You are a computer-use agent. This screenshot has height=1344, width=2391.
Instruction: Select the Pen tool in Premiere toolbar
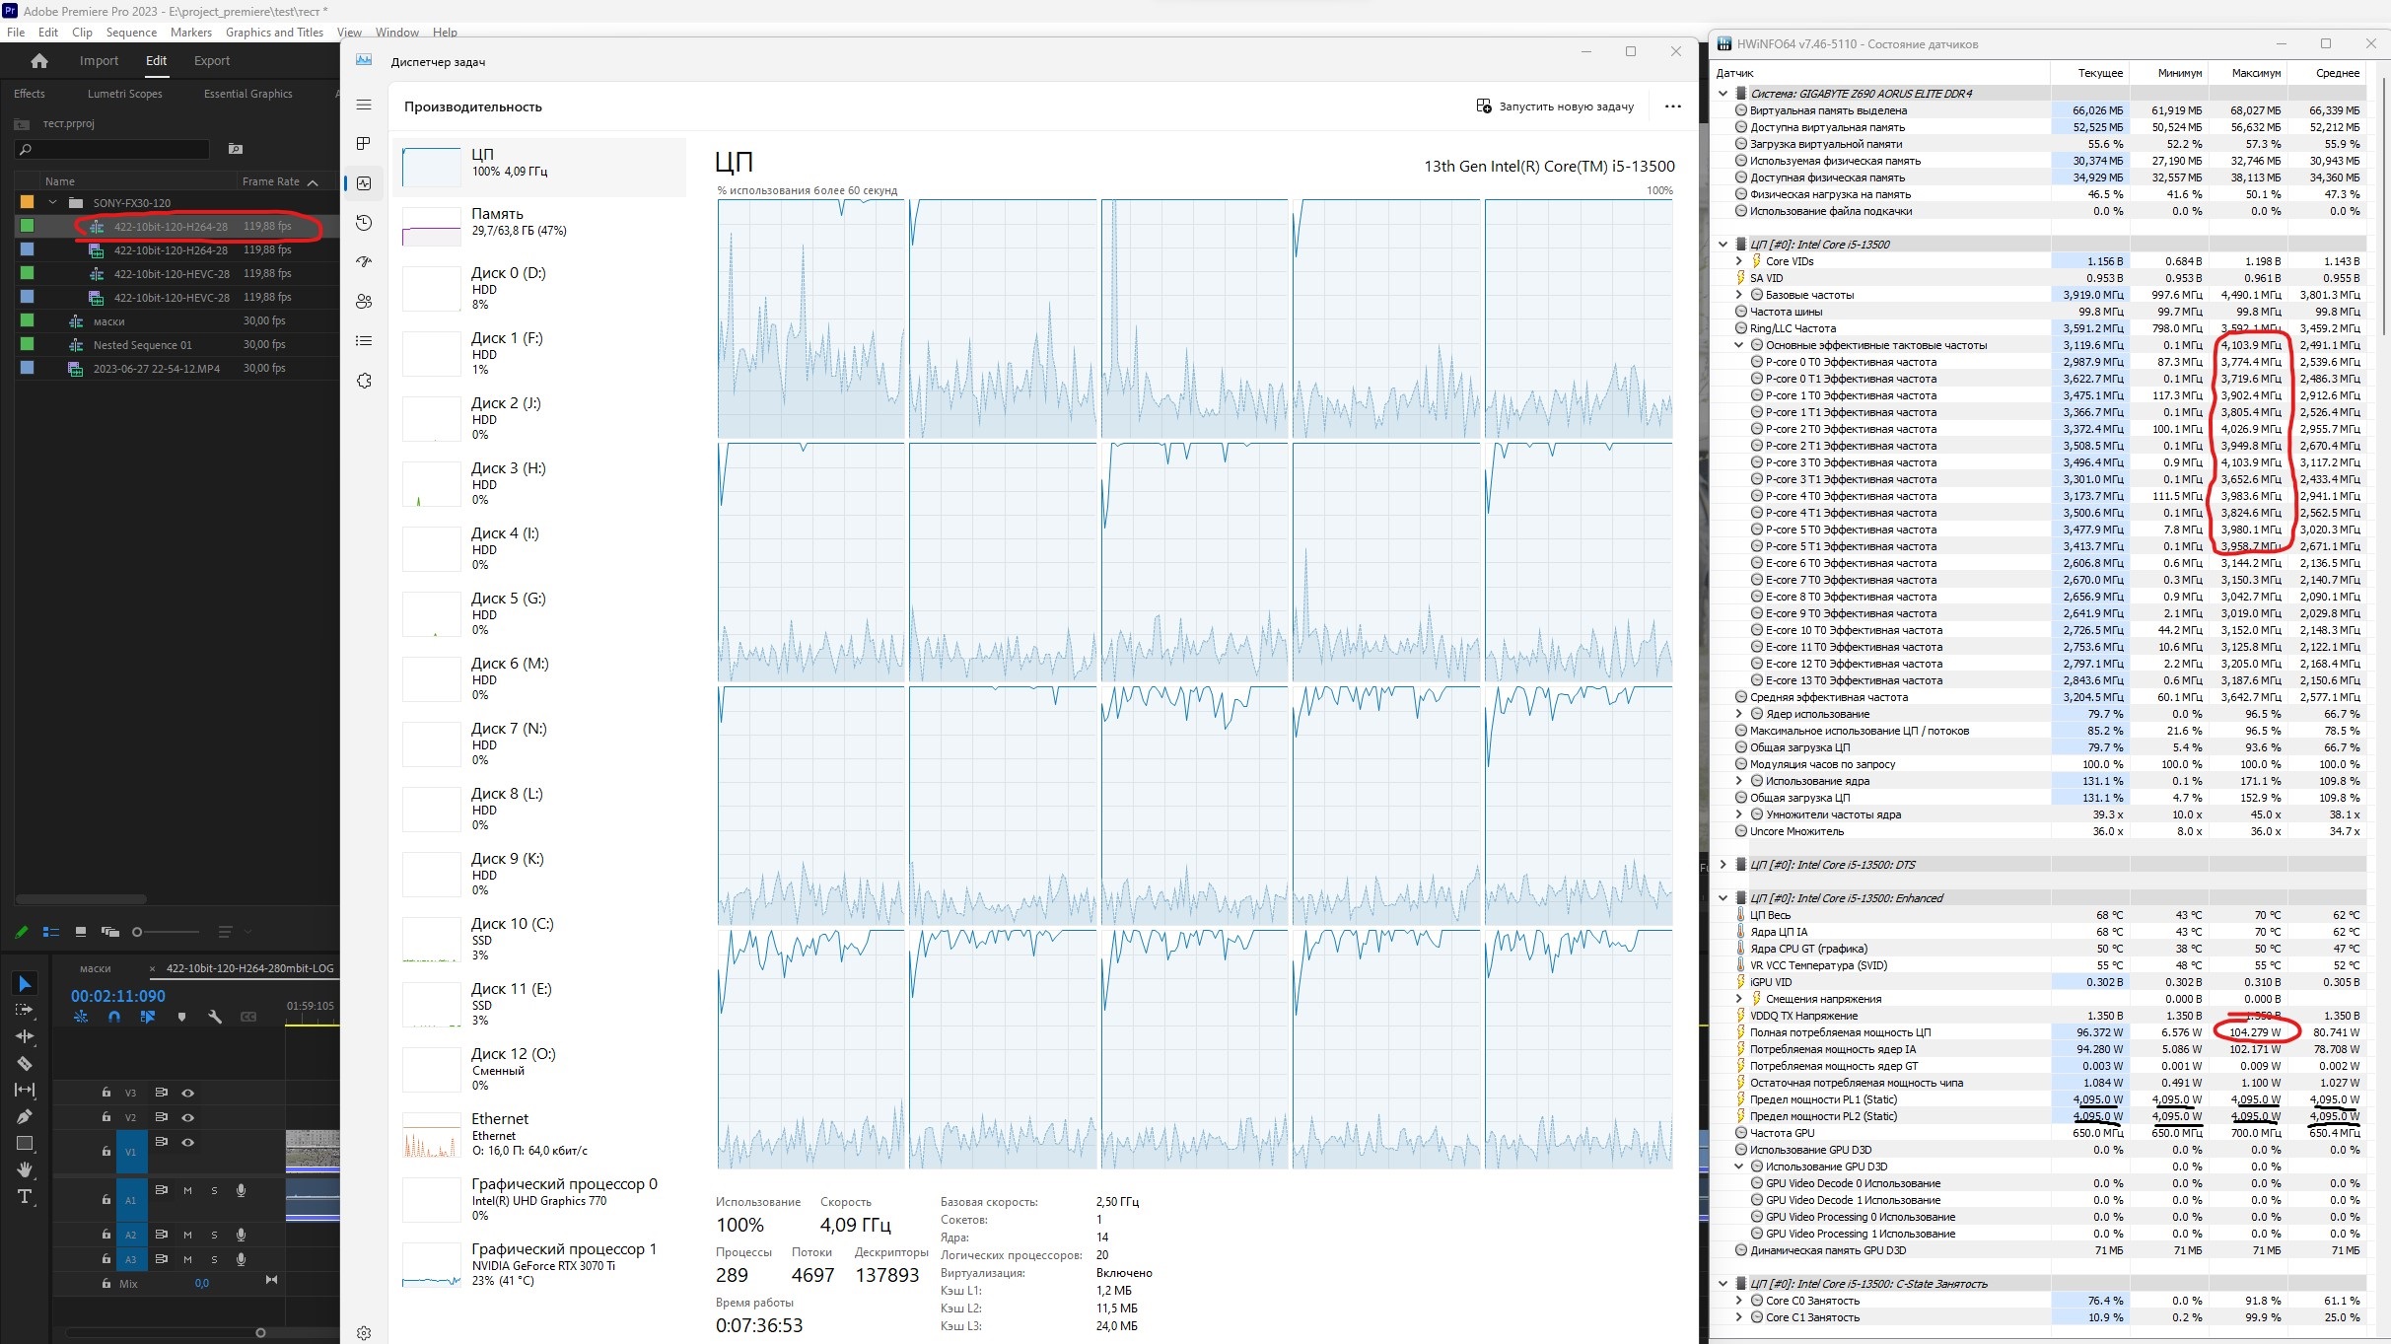[x=25, y=1116]
